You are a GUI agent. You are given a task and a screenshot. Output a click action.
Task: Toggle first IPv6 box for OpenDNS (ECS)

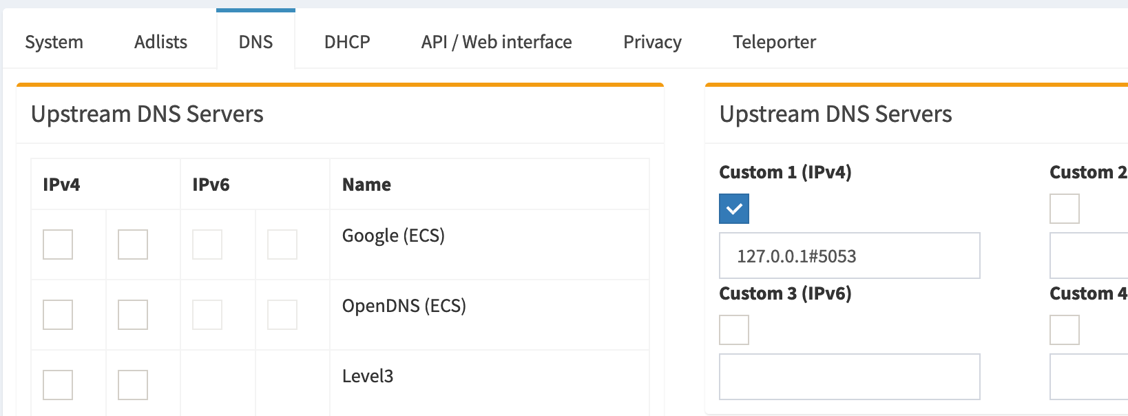207,315
